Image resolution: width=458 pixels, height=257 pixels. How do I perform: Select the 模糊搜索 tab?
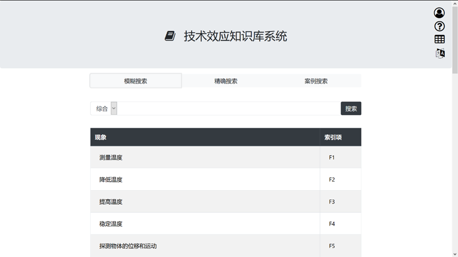136,81
